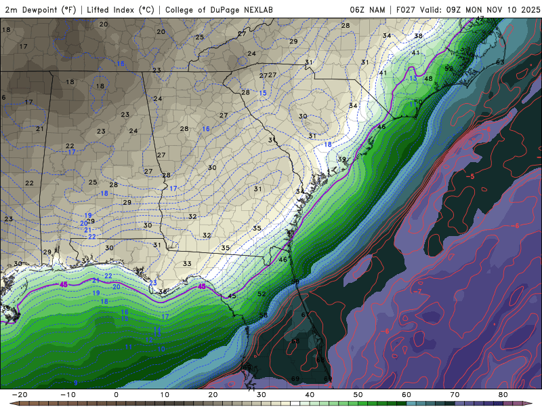542x407 pixels.
Task: Click 'College of DuPage NEXLAB' header text
Action: coord(219,9)
